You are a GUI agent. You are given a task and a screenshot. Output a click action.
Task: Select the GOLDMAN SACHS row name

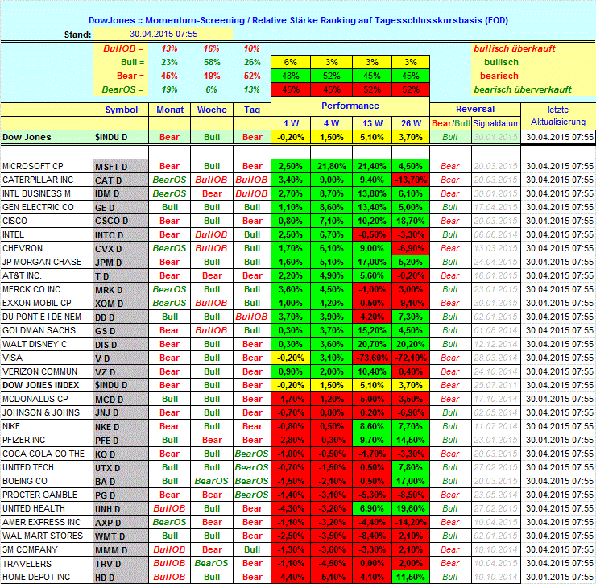point(39,330)
